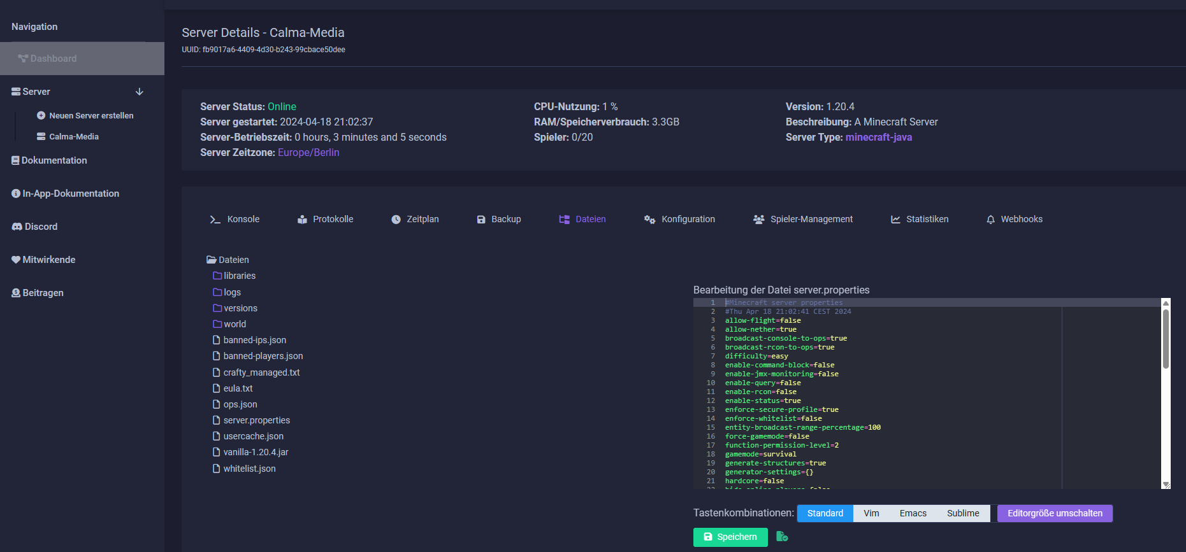Click the Calma-Media server icon
Image resolution: width=1186 pixels, height=552 pixels.
41,137
